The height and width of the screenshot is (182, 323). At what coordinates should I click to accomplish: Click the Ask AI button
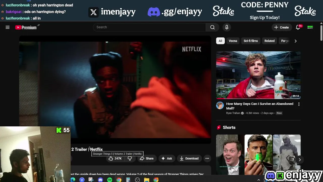pos(167,158)
